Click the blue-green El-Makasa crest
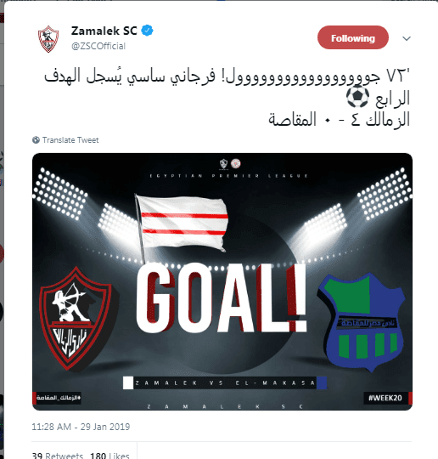The image size is (438, 459). [x=361, y=321]
